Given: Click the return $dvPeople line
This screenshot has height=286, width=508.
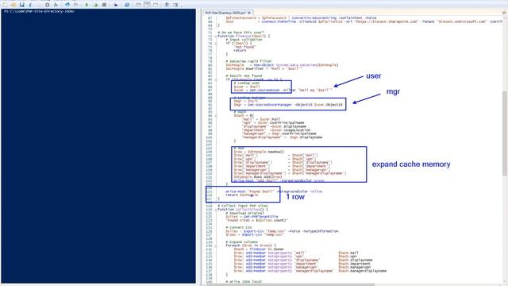Looking at the screenshot, I should coord(241,195).
